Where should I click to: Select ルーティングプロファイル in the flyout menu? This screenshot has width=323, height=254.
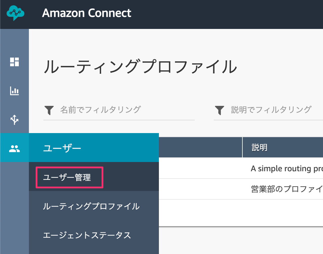click(91, 206)
